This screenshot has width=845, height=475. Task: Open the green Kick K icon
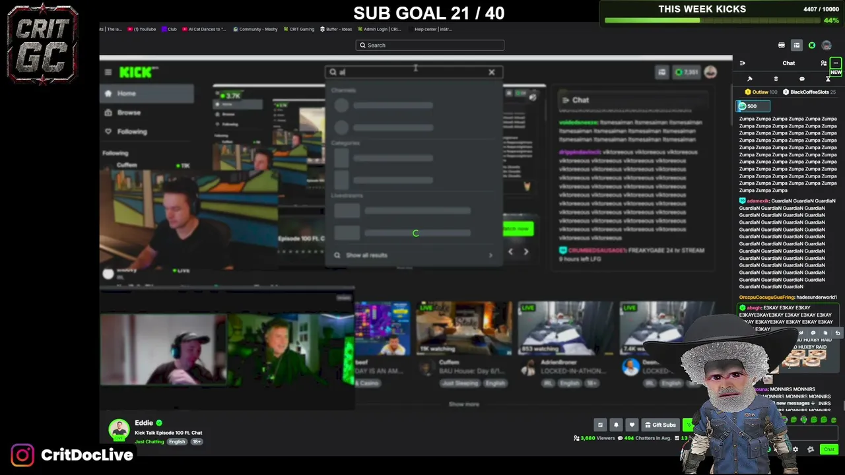click(812, 46)
